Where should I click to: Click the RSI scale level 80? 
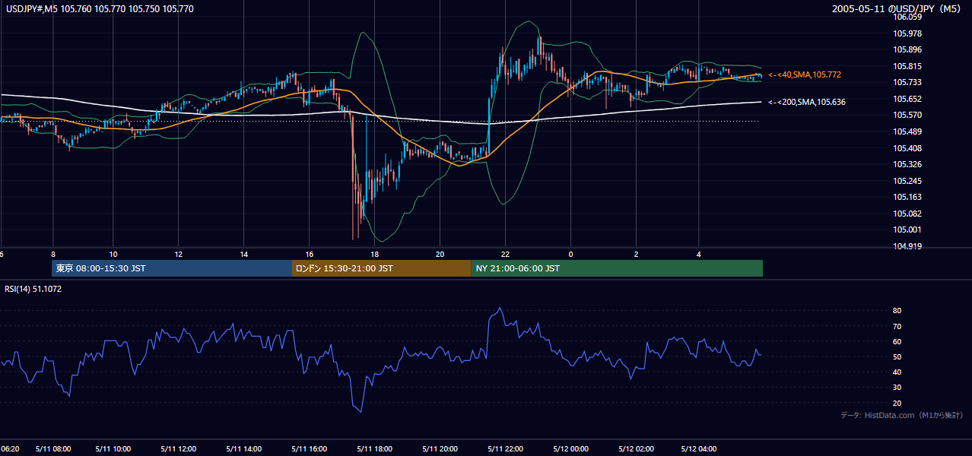[897, 311]
